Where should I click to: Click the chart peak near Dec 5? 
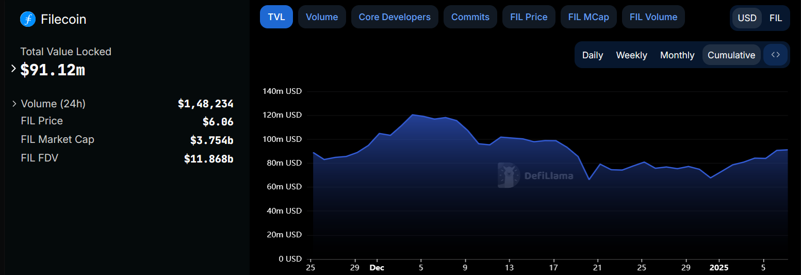[x=413, y=115]
